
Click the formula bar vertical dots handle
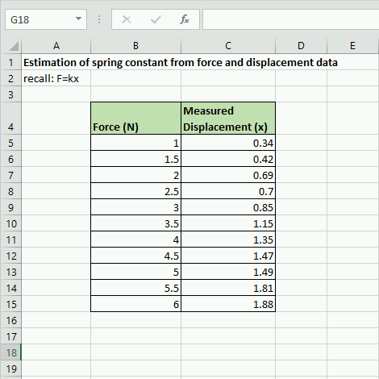pos(99,19)
